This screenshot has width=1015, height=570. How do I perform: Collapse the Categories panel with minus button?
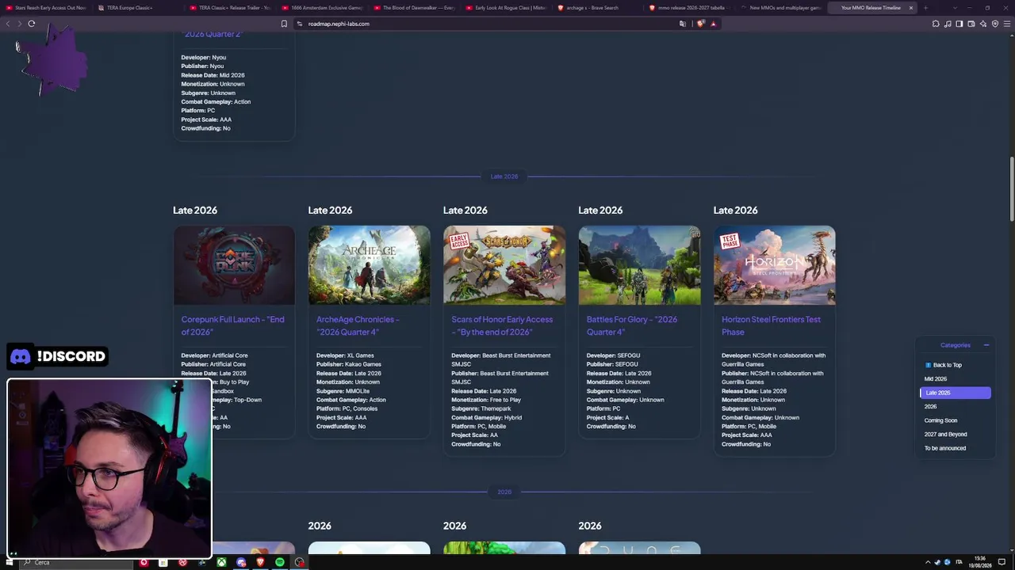click(x=986, y=345)
